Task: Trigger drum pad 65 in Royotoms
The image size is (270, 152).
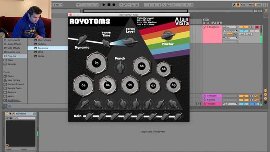Action: pos(130,85)
